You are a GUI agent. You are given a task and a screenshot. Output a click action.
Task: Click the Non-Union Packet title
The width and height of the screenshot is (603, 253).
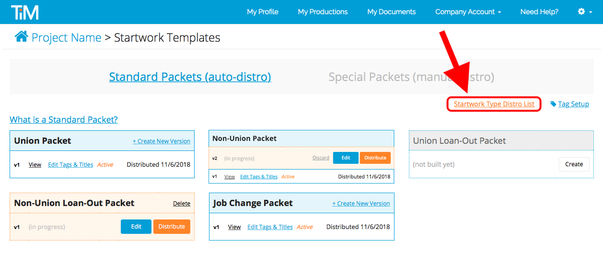point(244,138)
